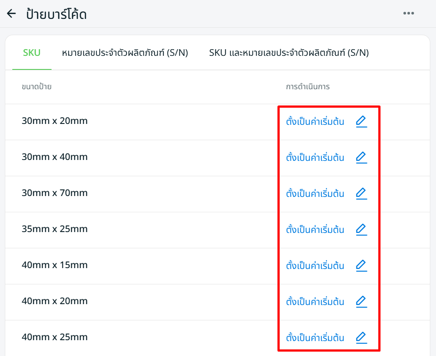Select SKU และหมายเลขประจำตัวผลิตภัณฑ์ (S/N) tab
The width and height of the screenshot is (436, 356).
(x=289, y=53)
